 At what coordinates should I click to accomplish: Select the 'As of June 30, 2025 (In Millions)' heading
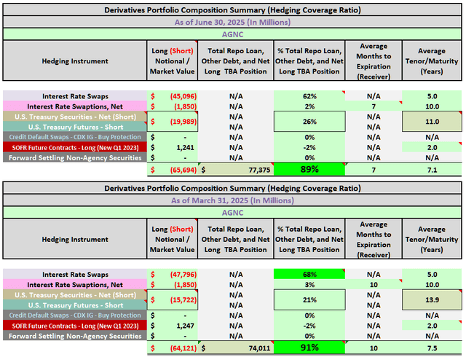coord(232,23)
